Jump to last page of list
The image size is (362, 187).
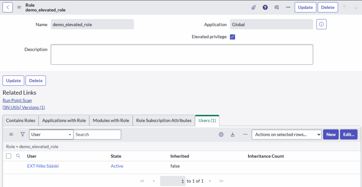click(x=221, y=181)
